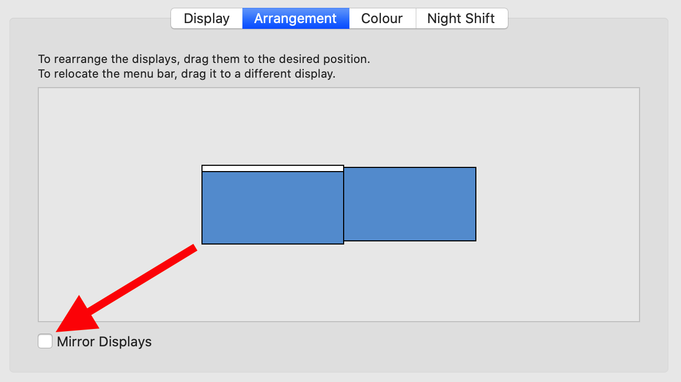The width and height of the screenshot is (681, 382).
Task: Select the right secondary display rectangle
Action: pyautogui.click(x=410, y=204)
